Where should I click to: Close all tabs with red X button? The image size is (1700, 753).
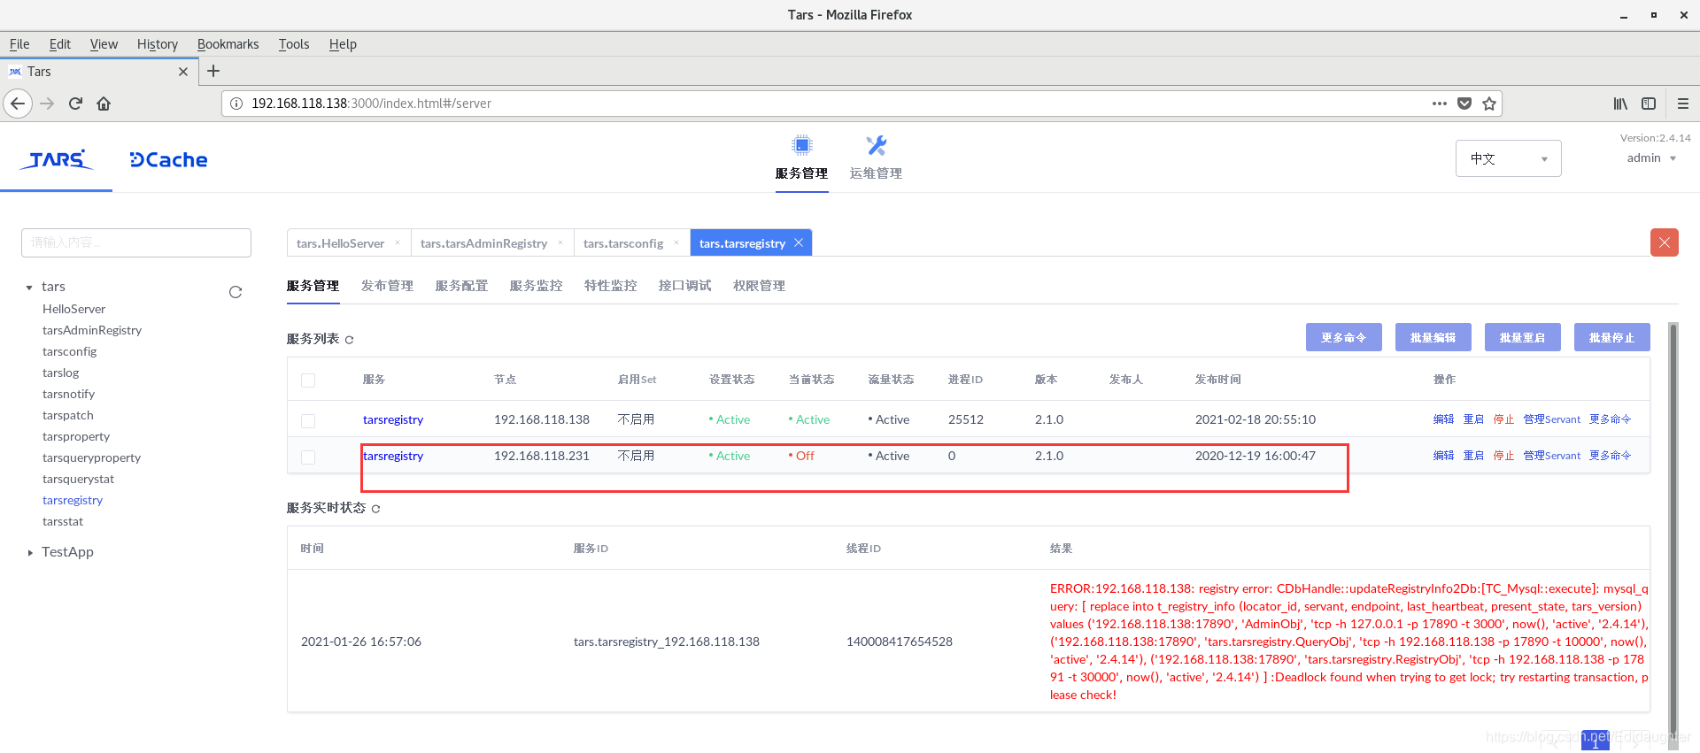pos(1665,242)
